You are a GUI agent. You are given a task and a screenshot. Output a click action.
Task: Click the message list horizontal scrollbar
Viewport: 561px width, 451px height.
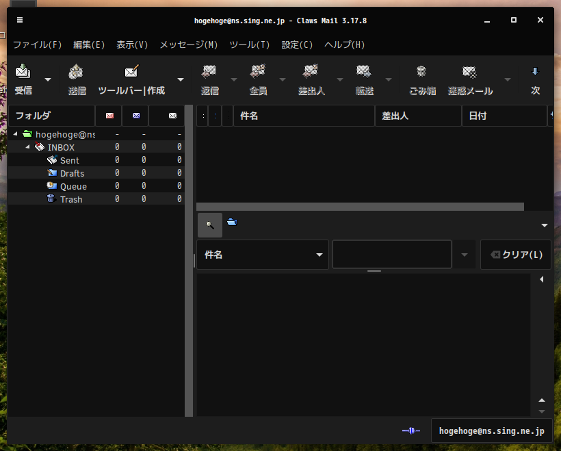[x=360, y=207]
